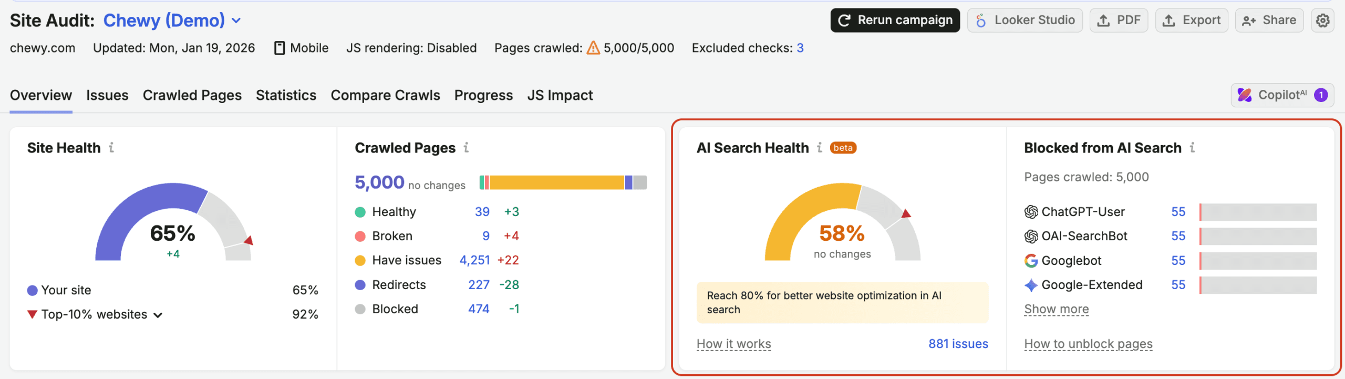Click the Pages crawled warning triangle icon
Viewport: 1345px width, 379px height.
click(x=593, y=48)
